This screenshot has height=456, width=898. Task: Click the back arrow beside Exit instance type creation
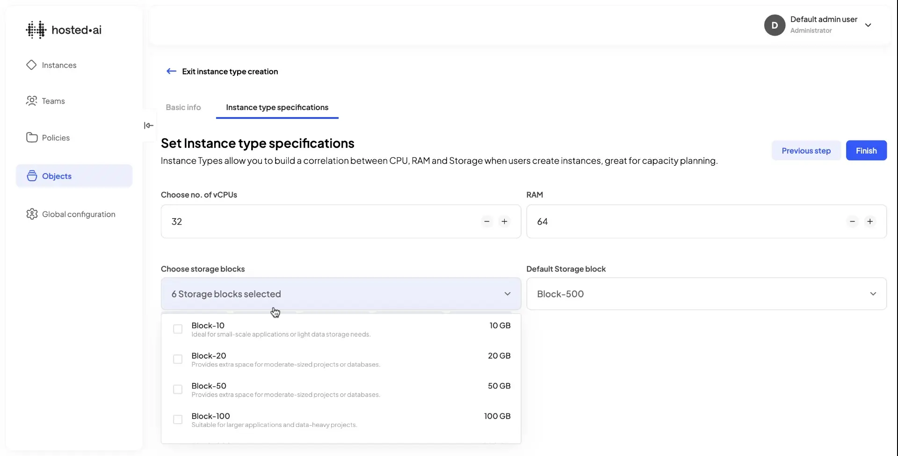pos(171,71)
